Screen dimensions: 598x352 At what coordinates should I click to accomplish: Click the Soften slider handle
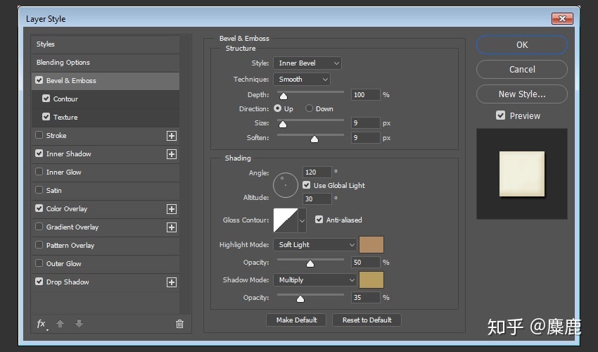coord(314,139)
